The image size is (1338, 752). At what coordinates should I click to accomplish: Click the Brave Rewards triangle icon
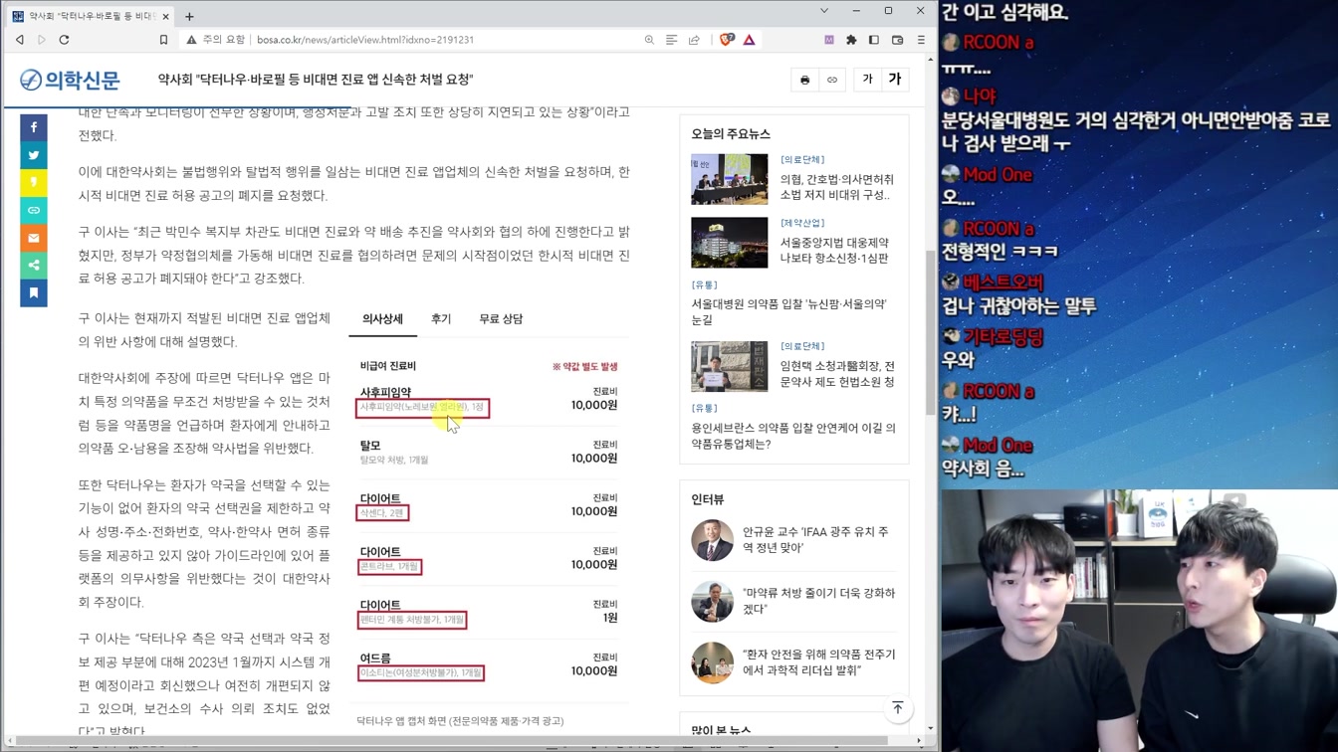749,40
